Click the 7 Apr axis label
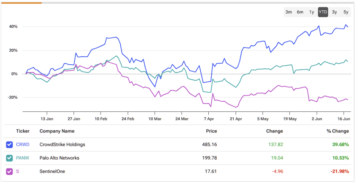The width and height of the screenshot is (355, 182). coord(208,119)
